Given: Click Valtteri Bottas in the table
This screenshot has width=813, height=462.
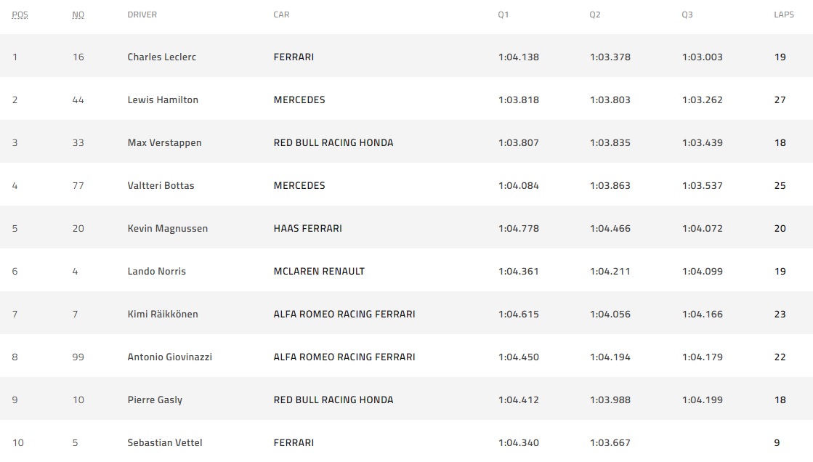Looking at the screenshot, I should pos(161,185).
